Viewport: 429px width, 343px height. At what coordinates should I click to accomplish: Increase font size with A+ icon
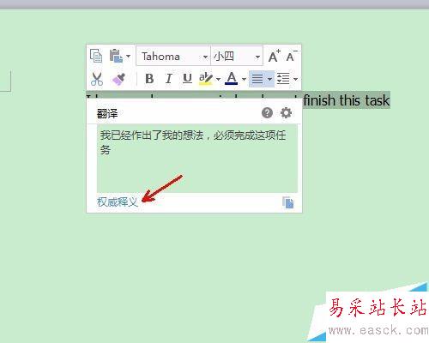click(274, 56)
